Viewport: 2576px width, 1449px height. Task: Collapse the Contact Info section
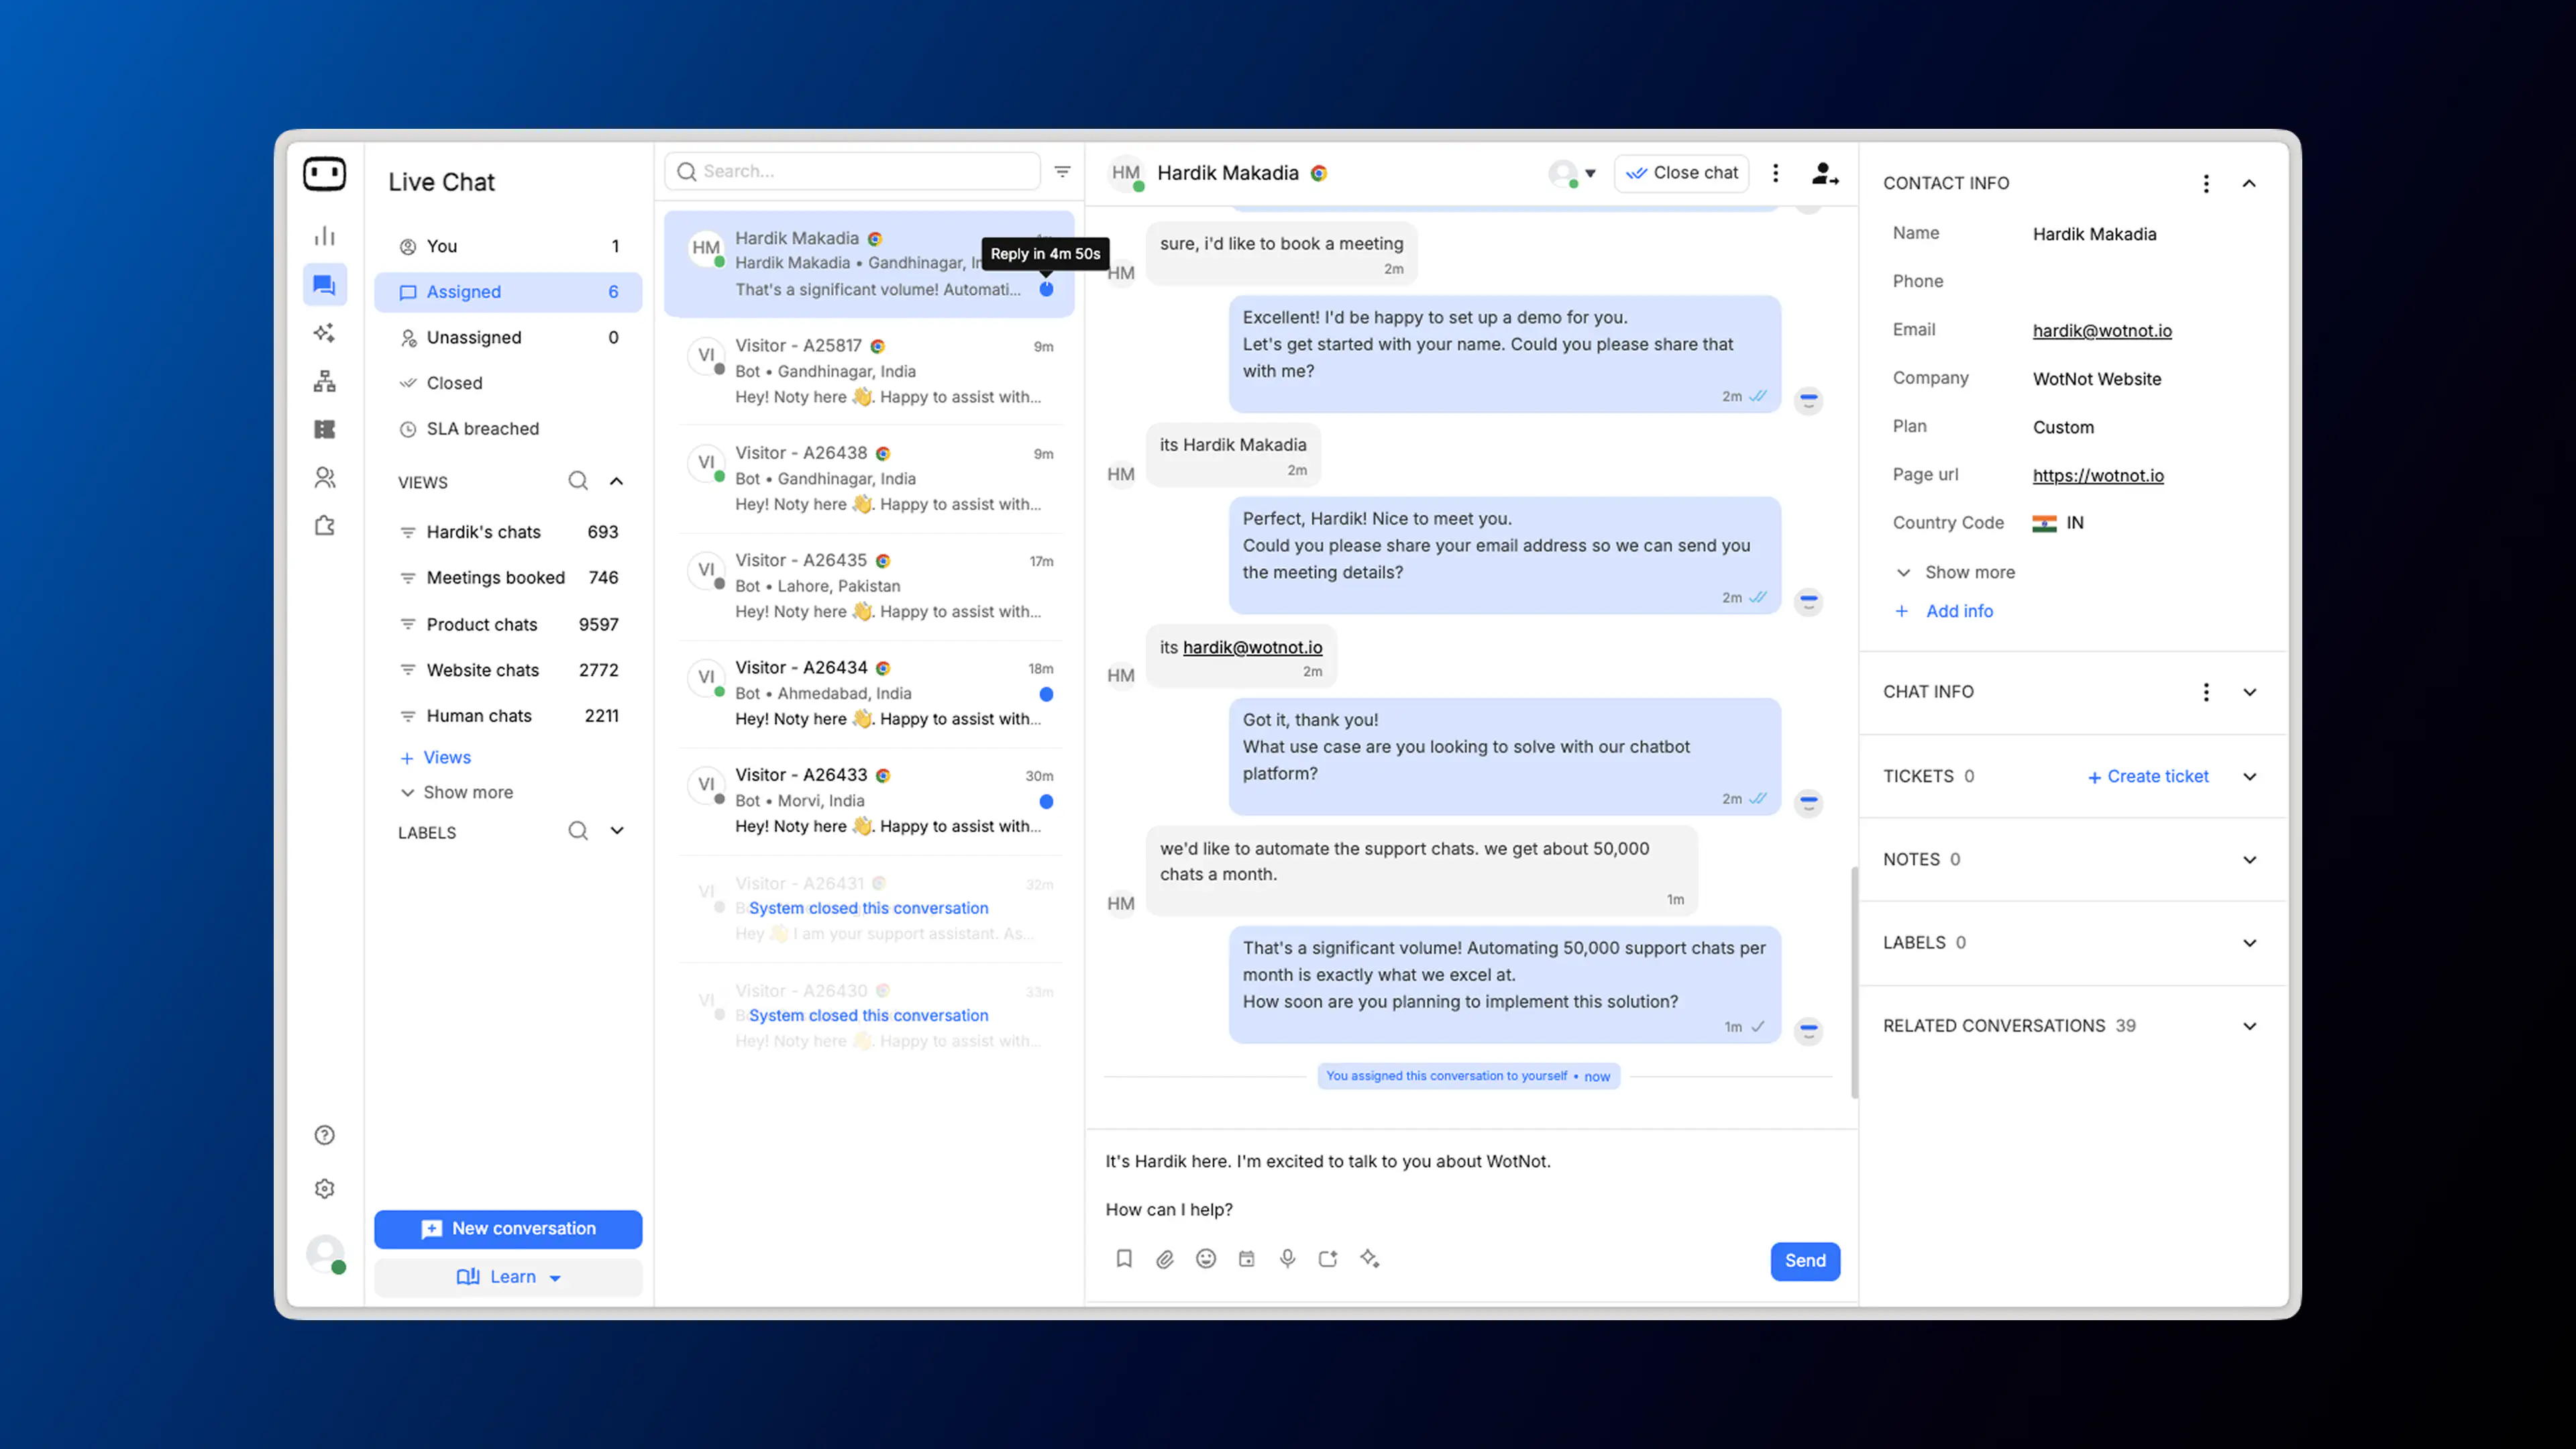pyautogui.click(x=2249, y=184)
